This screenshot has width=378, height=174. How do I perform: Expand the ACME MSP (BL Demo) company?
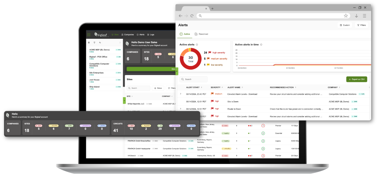click(x=88, y=49)
